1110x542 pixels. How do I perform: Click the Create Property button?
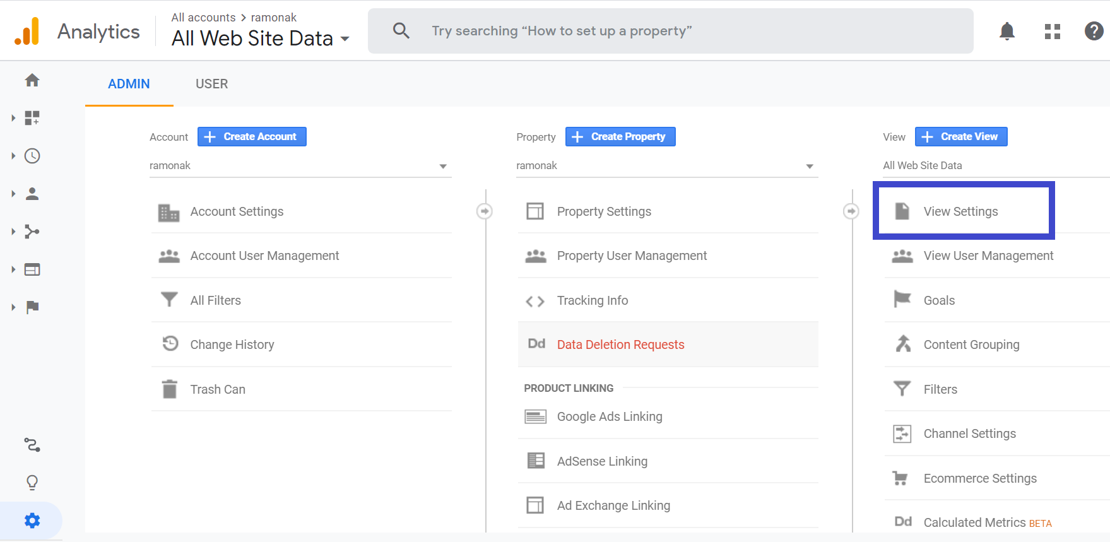pyautogui.click(x=620, y=137)
